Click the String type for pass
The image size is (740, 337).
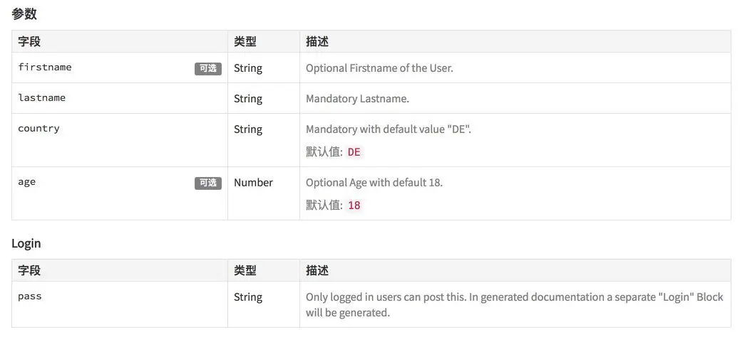click(x=247, y=297)
